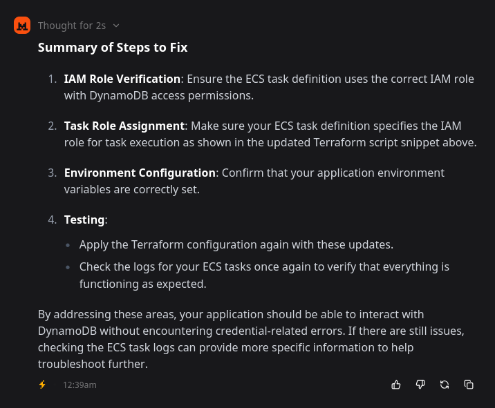Screen dimensions: 495x408
Task: Select the "Summary of Steps to Fix" heading
Action: (113, 48)
